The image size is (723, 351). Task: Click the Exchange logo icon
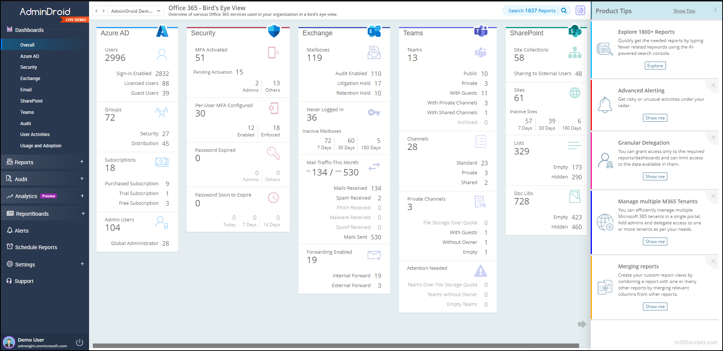pyautogui.click(x=374, y=31)
